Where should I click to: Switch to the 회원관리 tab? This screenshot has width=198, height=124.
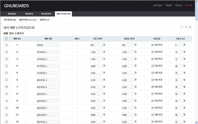click(x=28, y=14)
